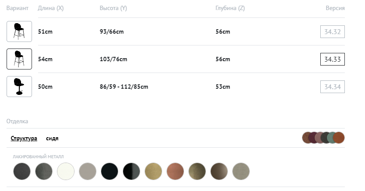This screenshot has width=365, height=191.
Task: Choose version 34.32
Action: pos(333,32)
